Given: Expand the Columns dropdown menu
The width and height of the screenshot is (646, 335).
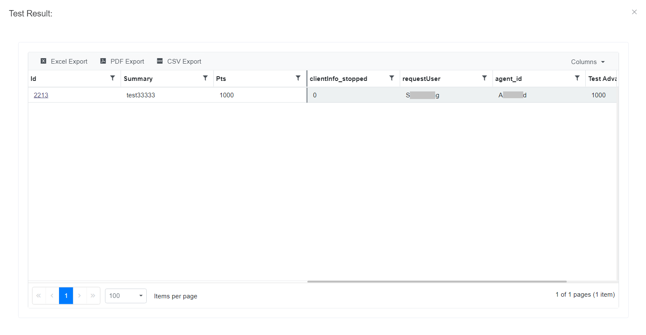Looking at the screenshot, I should pyautogui.click(x=588, y=62).
